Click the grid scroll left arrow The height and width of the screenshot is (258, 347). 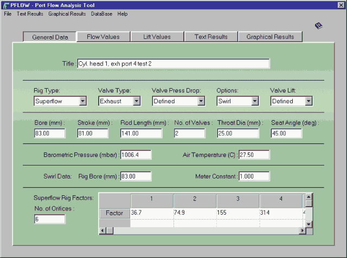(x=102, y=230)
